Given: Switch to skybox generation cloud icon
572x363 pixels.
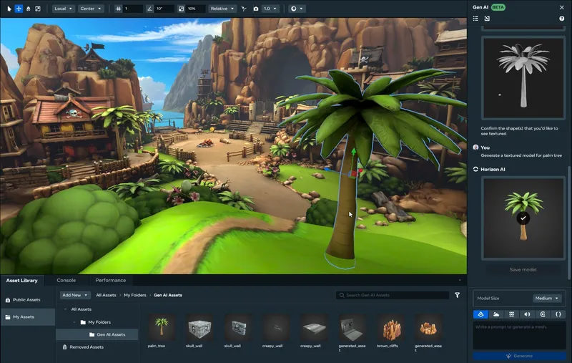Looking at the screenshot, I should coord(496,314).
